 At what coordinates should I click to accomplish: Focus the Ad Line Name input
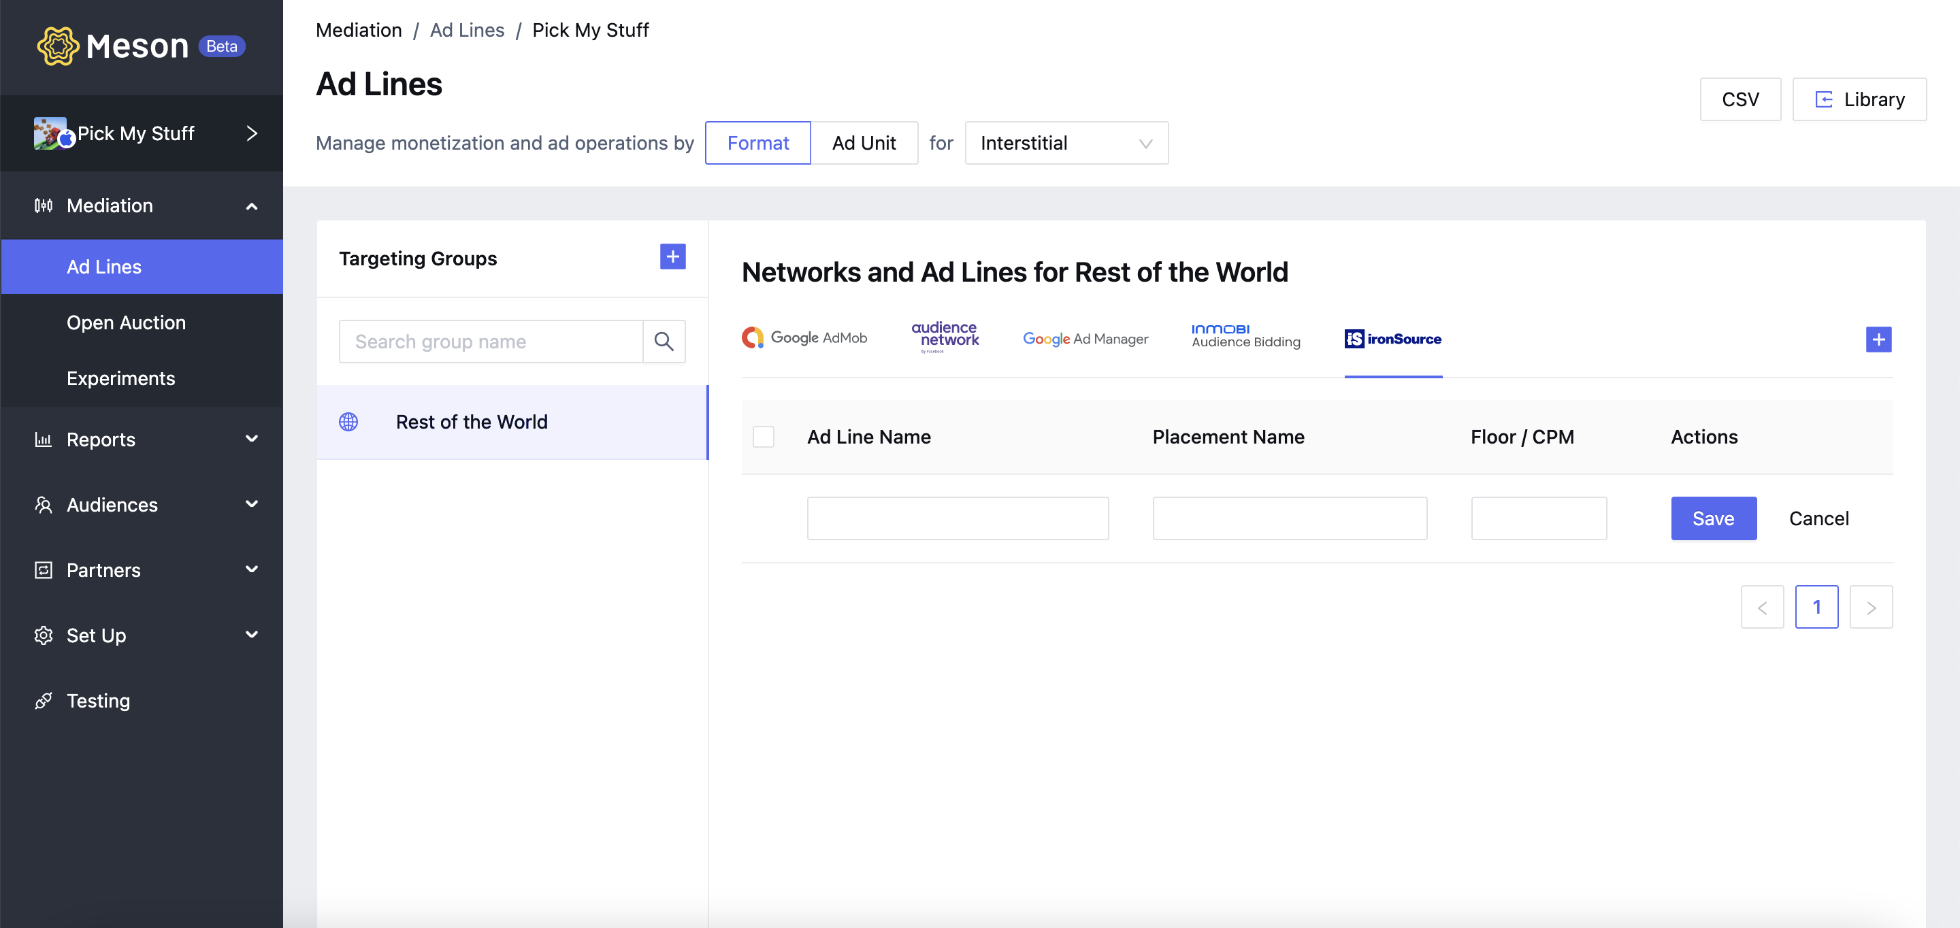(x=958, y=518)
